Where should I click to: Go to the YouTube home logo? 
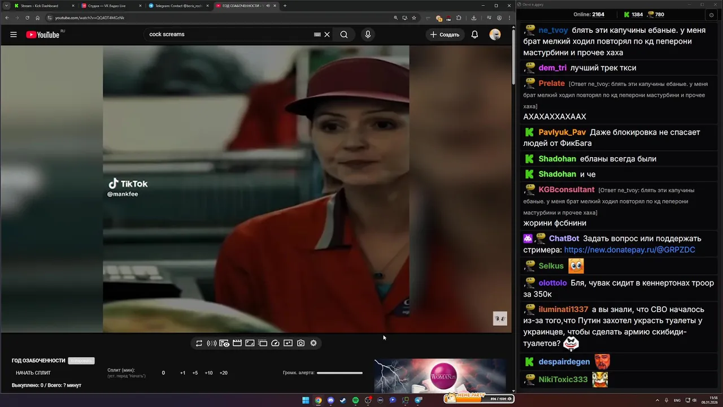point(42,34)
